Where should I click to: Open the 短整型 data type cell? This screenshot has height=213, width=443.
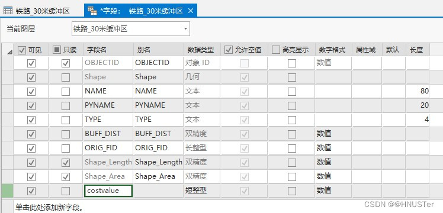(202, 191)
